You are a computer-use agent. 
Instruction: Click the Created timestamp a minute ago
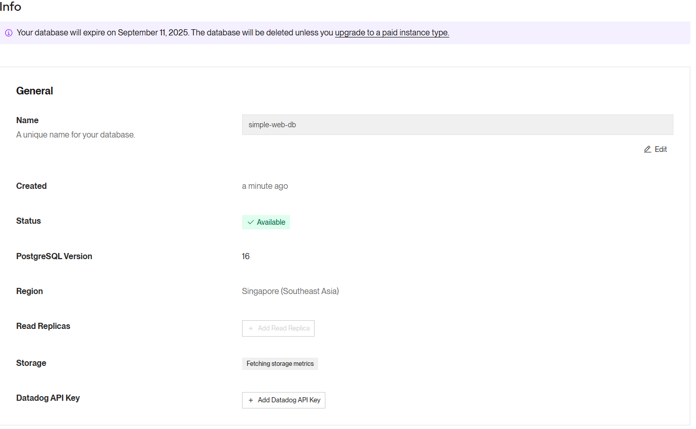pos(265,186)
